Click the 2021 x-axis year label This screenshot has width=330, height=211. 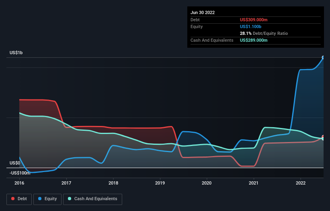point(254,183)
